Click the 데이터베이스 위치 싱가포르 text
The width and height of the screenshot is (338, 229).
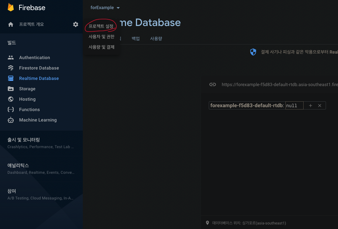(x=249, y=223)
